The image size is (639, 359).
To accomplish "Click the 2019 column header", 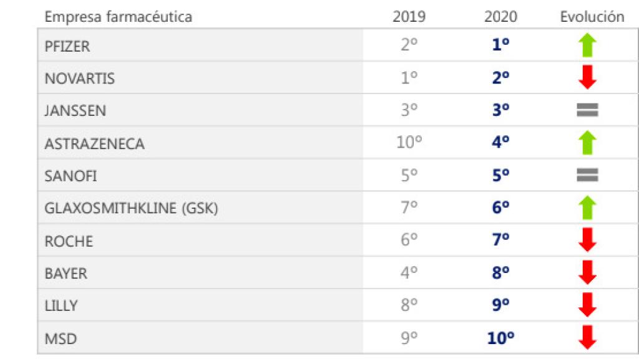I will tap(409, 17).
